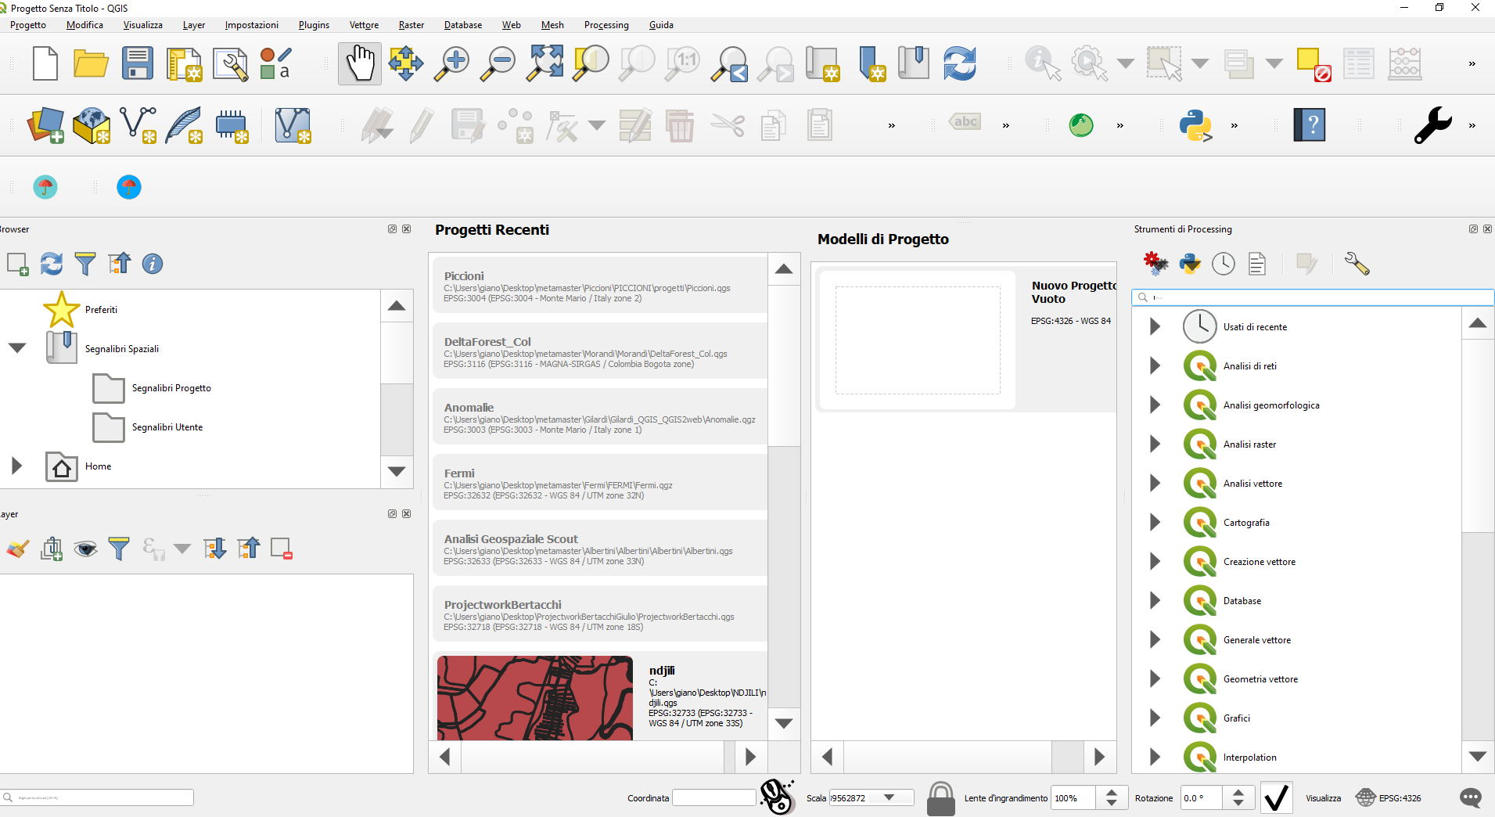
Task: Open the Processing menu
Action: pos(606,25)
